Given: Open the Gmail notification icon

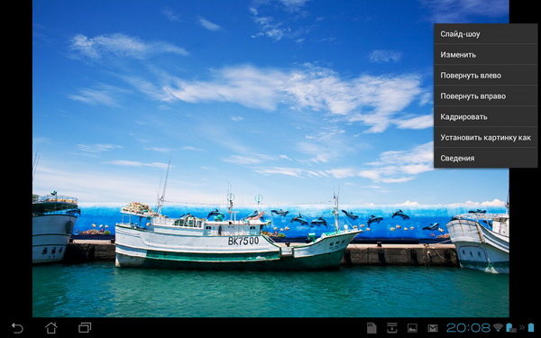Looking at the screenshot, I should (x=433, y=328).
